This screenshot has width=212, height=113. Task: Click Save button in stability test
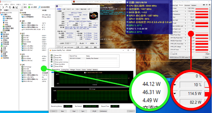(83, 111)
